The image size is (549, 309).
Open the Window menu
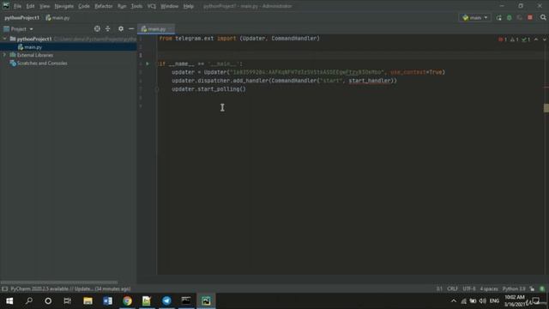click(170, 6)
